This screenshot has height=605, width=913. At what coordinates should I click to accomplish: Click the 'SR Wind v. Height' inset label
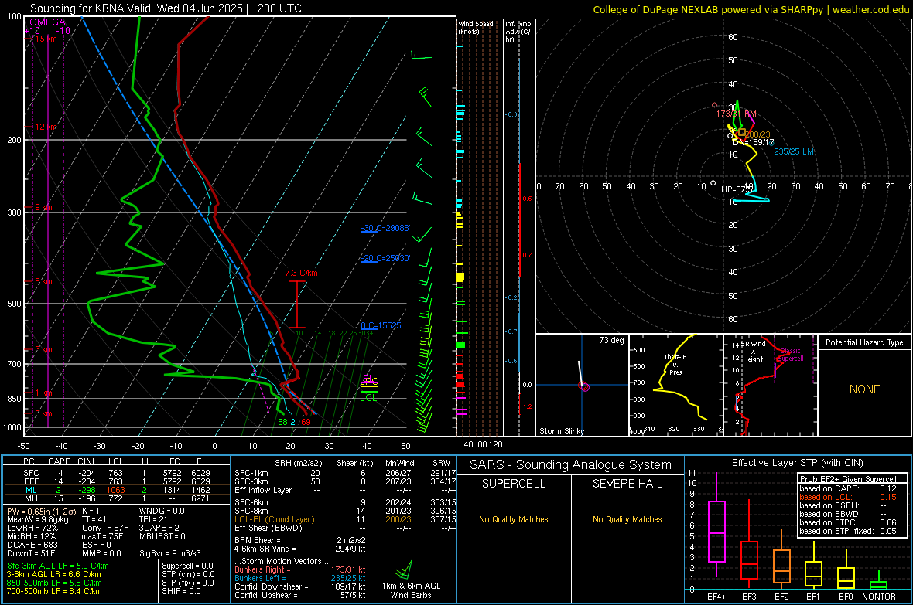pos(753,352)
